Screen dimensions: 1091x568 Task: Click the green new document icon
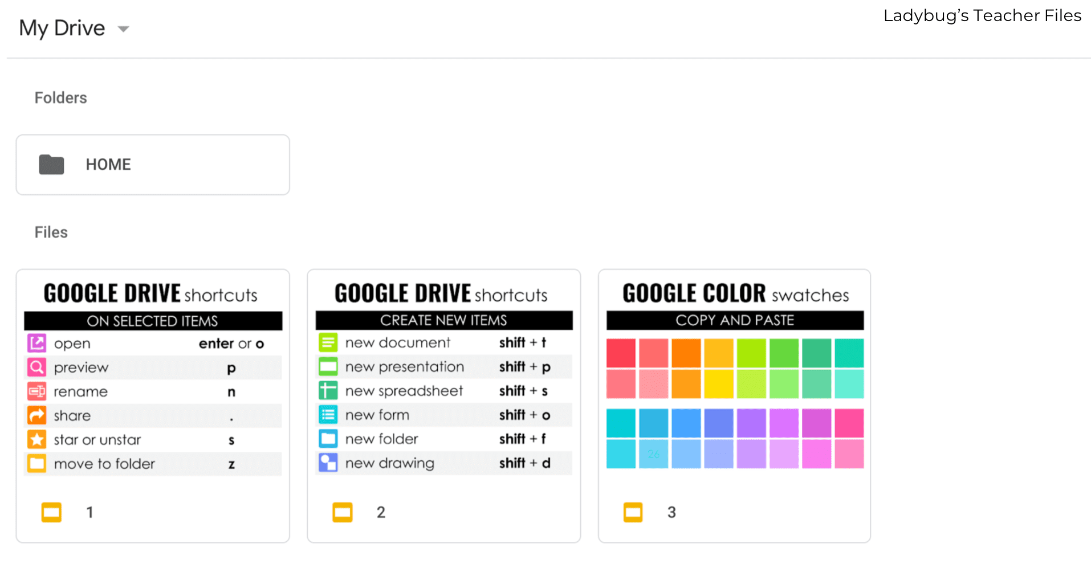[328, 342]
